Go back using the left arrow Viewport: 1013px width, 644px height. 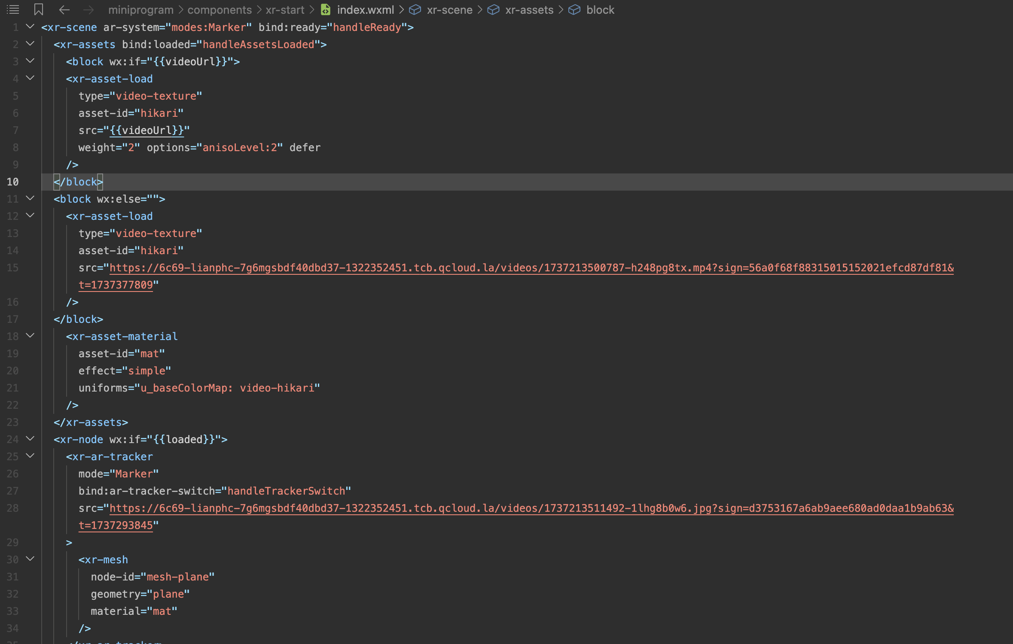pyautogui.click(x=64, y=9)
